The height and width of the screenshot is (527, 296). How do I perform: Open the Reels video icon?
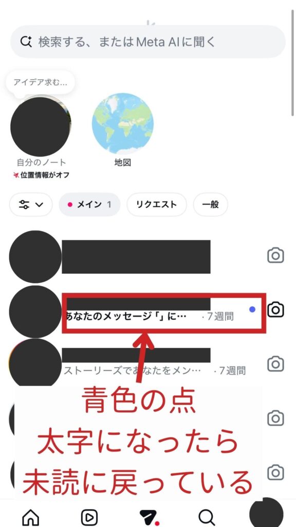coord(89,517)
